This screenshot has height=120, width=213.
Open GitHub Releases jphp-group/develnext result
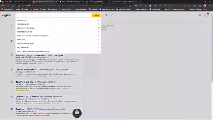coord(39,55)
